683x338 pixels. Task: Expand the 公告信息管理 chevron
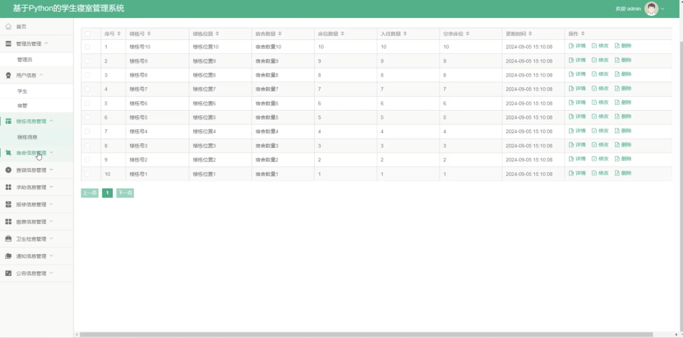(51, 273)
